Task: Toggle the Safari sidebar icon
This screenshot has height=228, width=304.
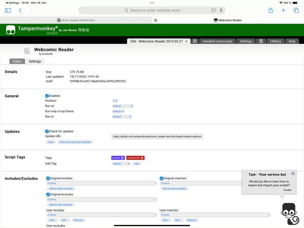Action: point(8,10)
